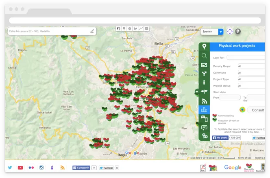Open the RSS feed sidebar panel
270x178 pixels.
204,101
